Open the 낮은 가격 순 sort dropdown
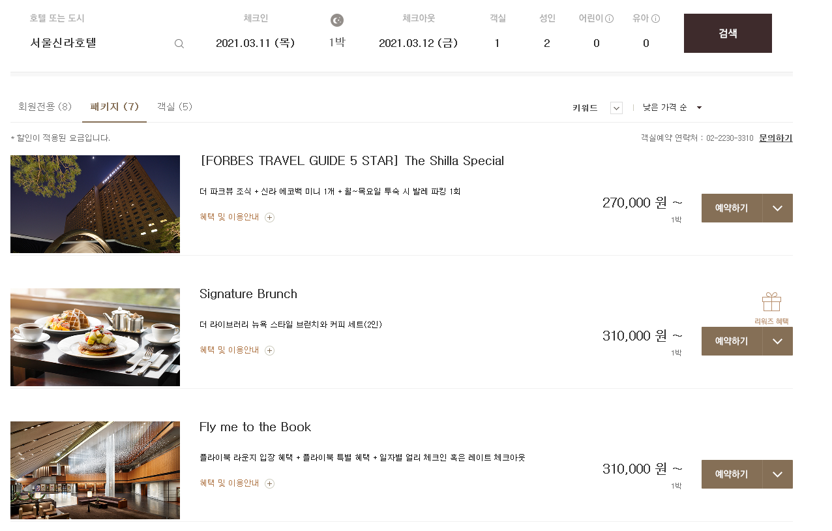The height and width of the screenshot is (531, 832). tap(672, 108)
